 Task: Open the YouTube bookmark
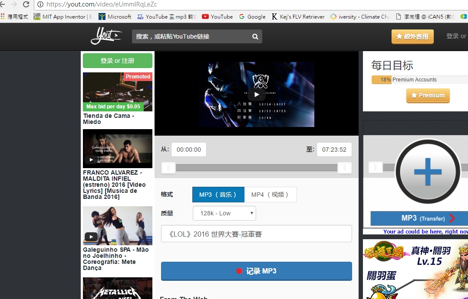coord(217,16)
